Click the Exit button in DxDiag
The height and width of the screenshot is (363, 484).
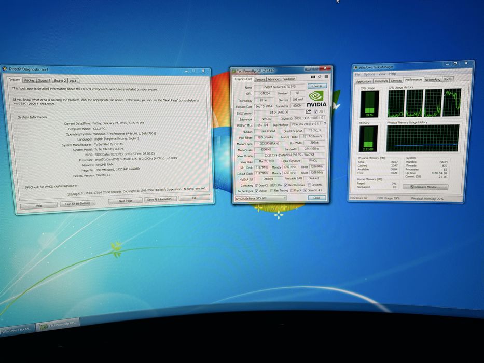point(194,198)
